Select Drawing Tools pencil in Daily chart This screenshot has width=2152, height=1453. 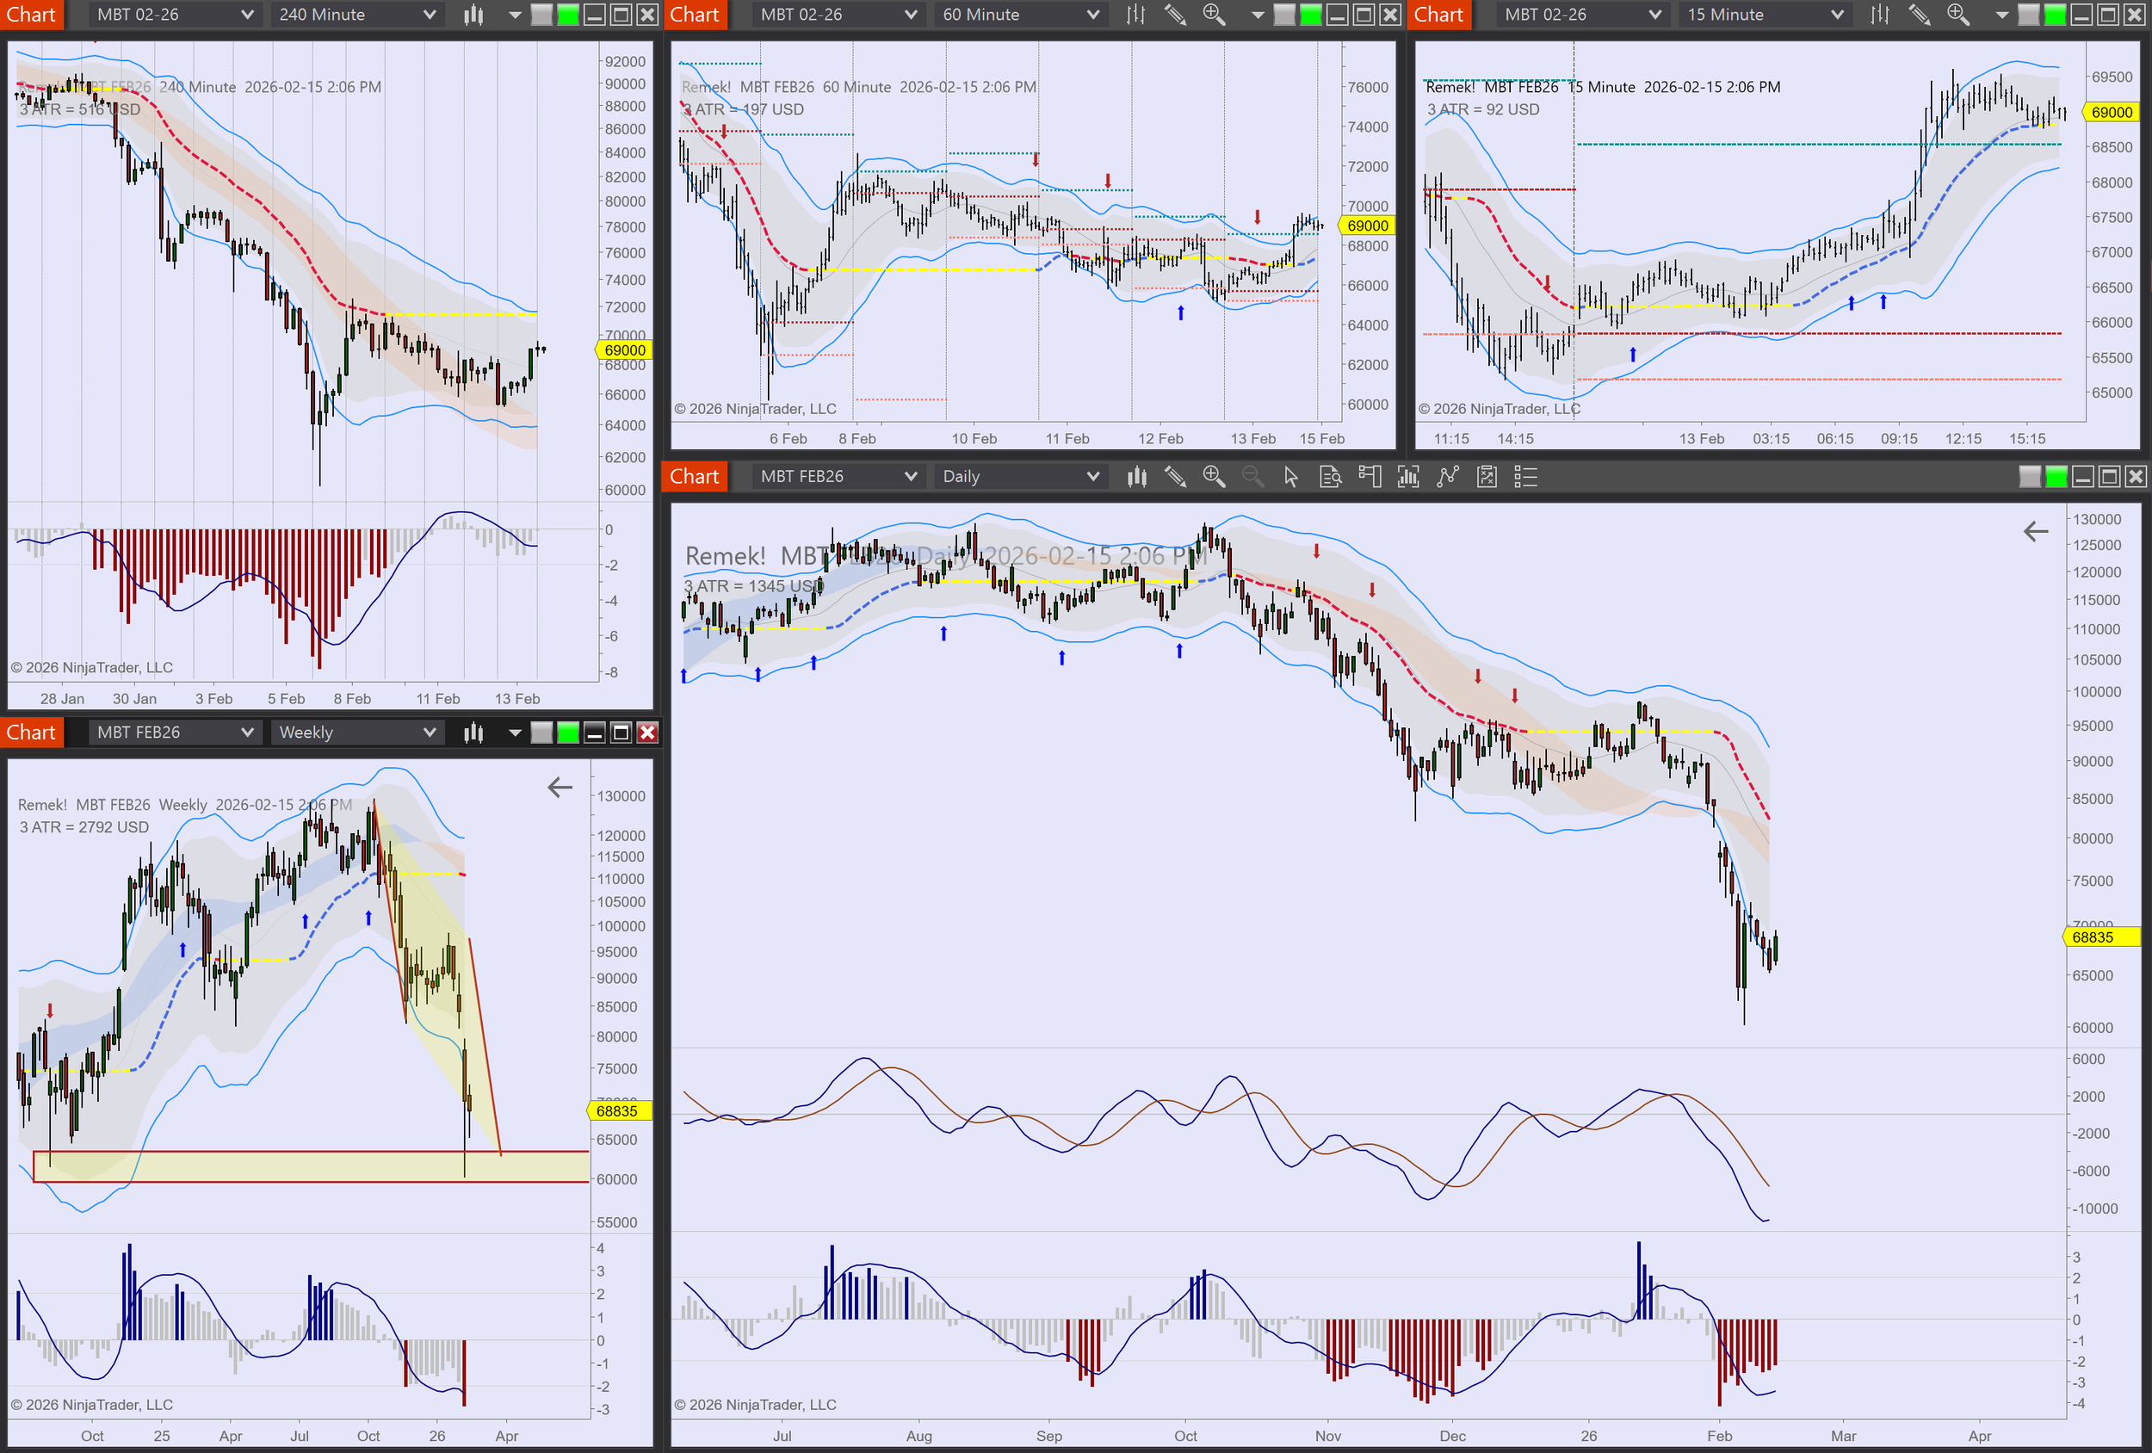pyautogui.click(x=1175, y=477)
